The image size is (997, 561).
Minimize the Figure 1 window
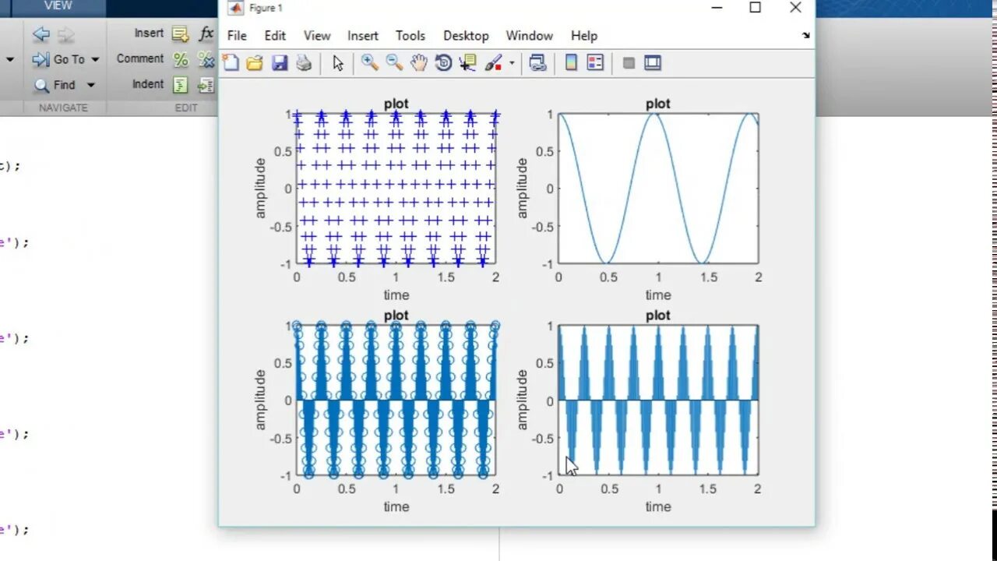pyautogui.click(x=717, y=8)
